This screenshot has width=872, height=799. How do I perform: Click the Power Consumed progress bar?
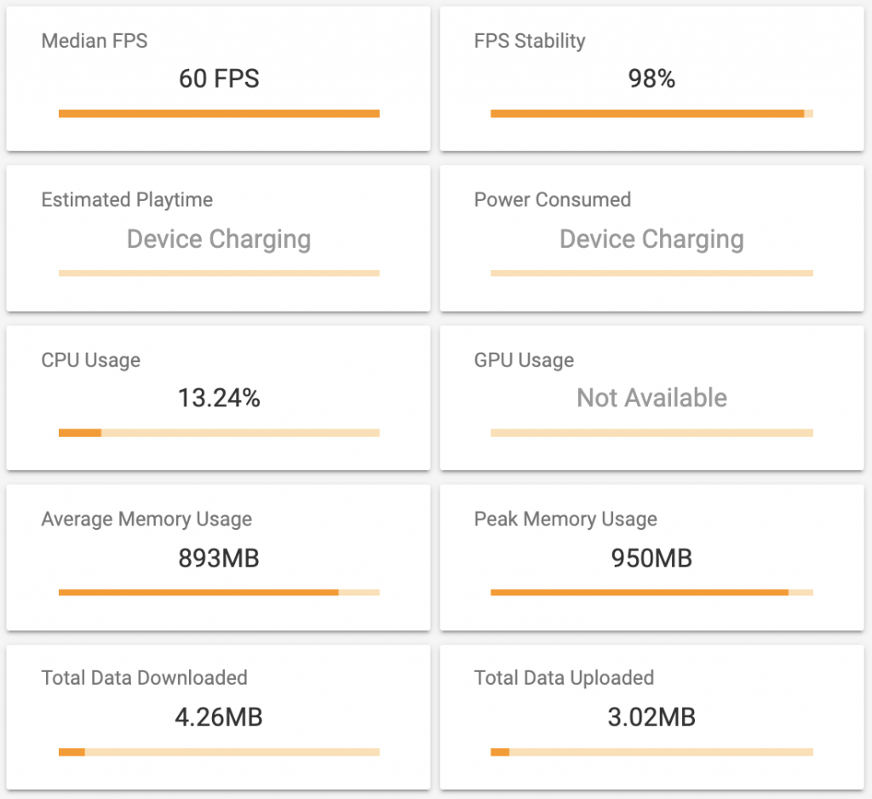click(x=651, y=273)
